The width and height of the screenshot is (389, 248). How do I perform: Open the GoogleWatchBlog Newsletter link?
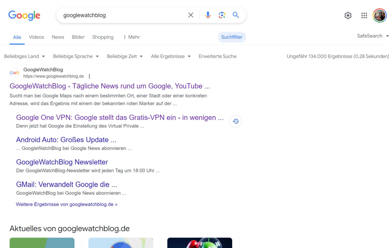pos(62,162)
